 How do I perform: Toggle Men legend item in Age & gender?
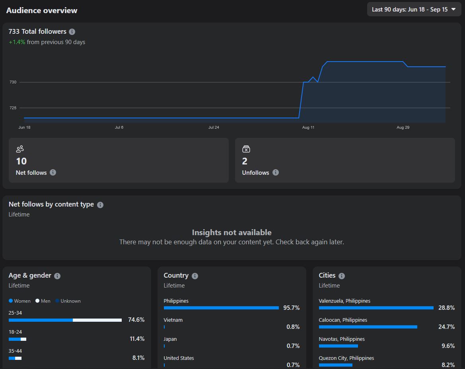(43, 301)
